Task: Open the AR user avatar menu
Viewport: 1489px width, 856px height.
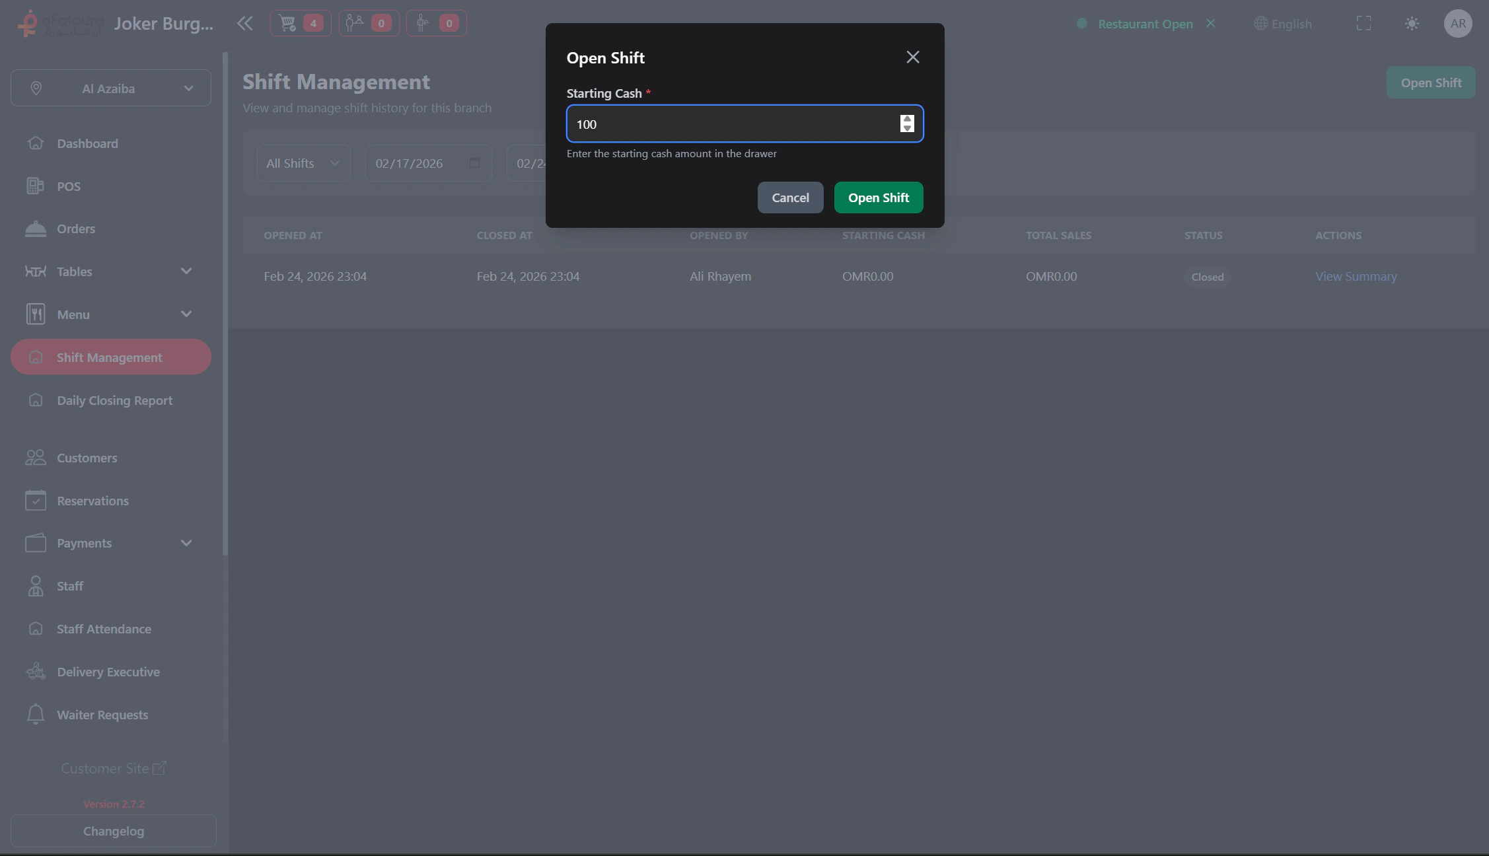Action: pyautogui.click(x=1459, y=23)
